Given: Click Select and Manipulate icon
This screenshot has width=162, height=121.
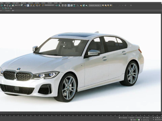Looking at the screenshot, I should point(25,5).
